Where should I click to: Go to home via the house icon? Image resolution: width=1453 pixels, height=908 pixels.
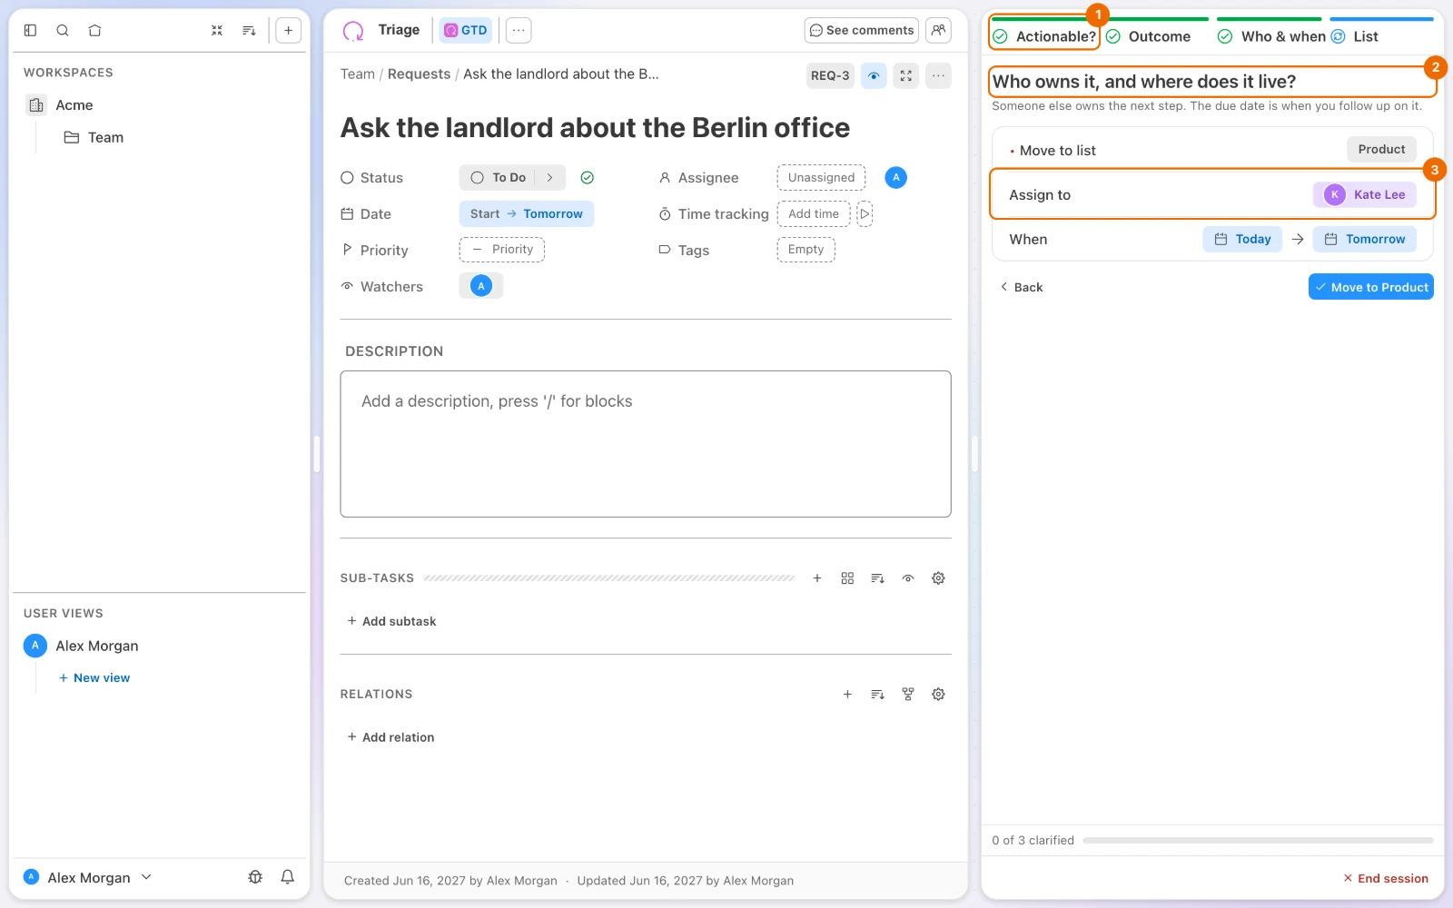94,30
